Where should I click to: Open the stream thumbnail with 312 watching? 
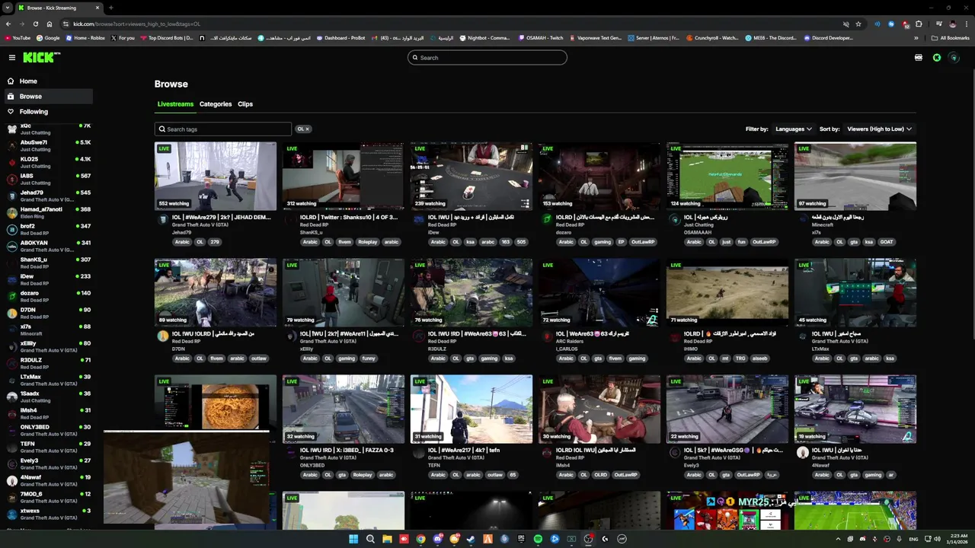pos(344,176)
